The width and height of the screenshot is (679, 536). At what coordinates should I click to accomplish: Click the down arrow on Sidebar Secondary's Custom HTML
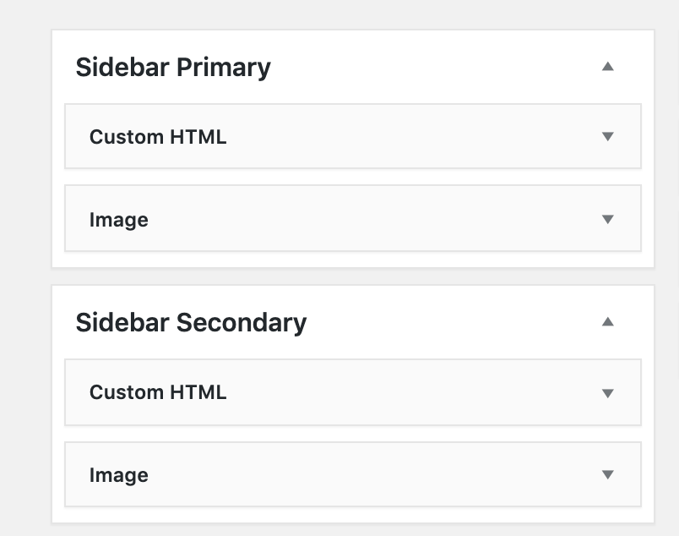point(606,392)
